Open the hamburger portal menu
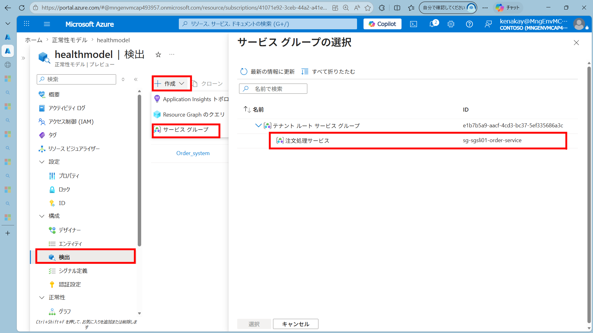Image resolution: width=593 pixels, height=333 pixels. tap(47, 24)
